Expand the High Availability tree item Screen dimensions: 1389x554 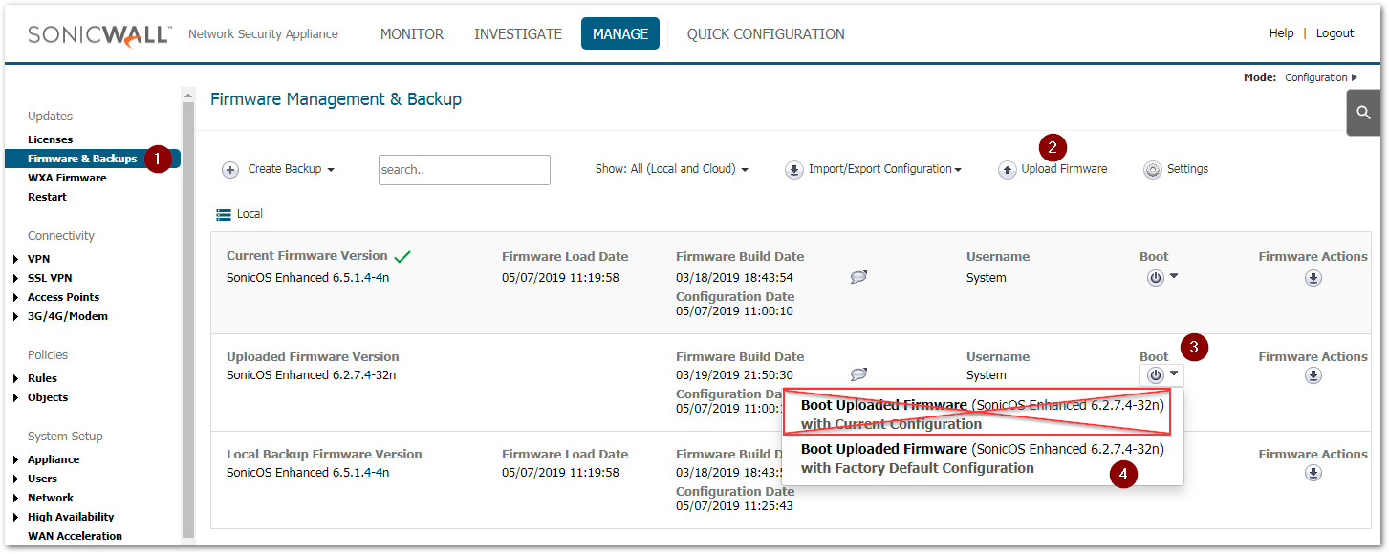(x=16, y=517)
